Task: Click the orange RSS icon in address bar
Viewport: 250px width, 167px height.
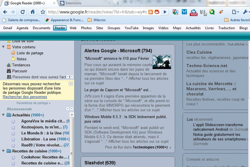Action: click(x=151, y=12)
